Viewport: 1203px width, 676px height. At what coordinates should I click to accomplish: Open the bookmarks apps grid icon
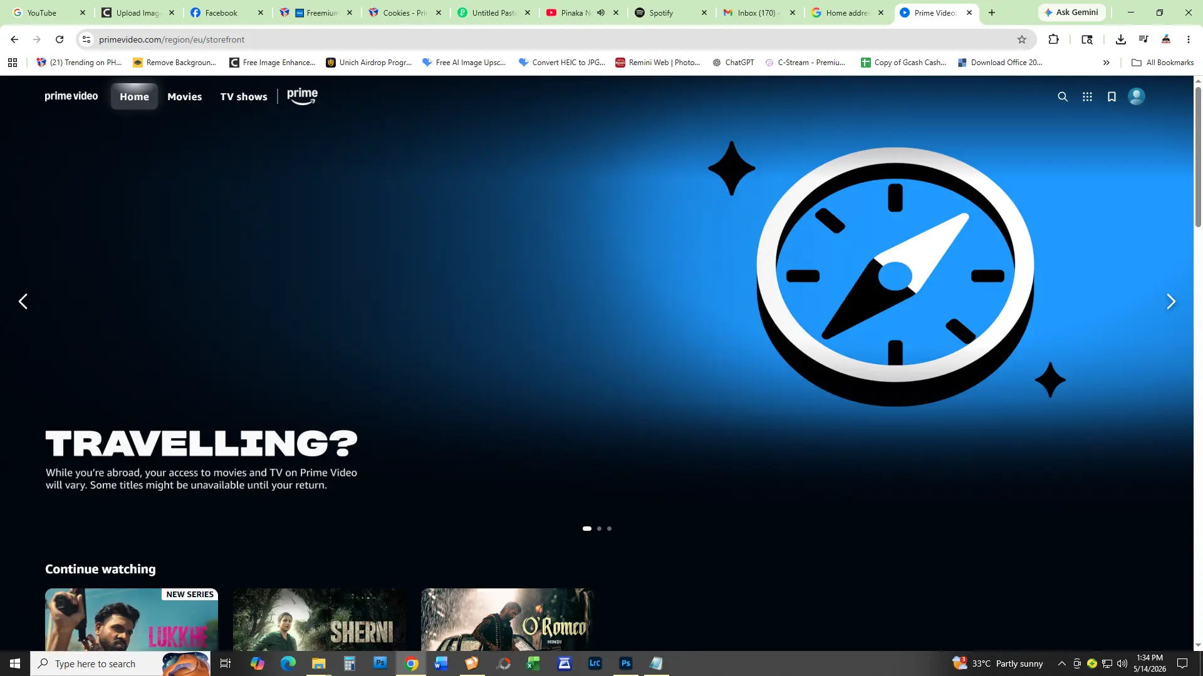click(13, 63)
